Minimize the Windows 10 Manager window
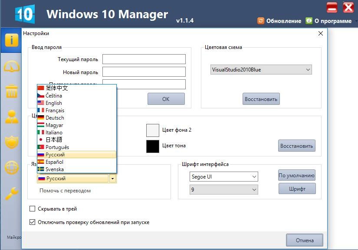This screenshot has width=358, height=250. (332, 7)
